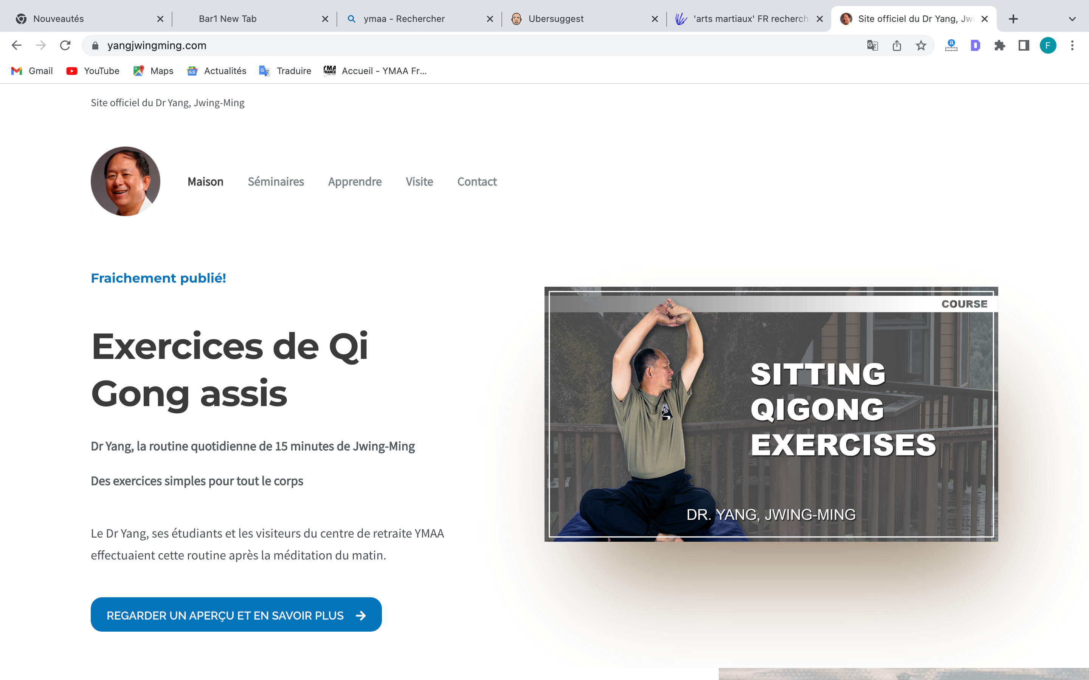Click the Sitting Qigong Exercises course image

[x=771, y=414]
